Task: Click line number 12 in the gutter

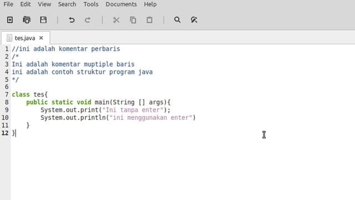Action: 5,133
